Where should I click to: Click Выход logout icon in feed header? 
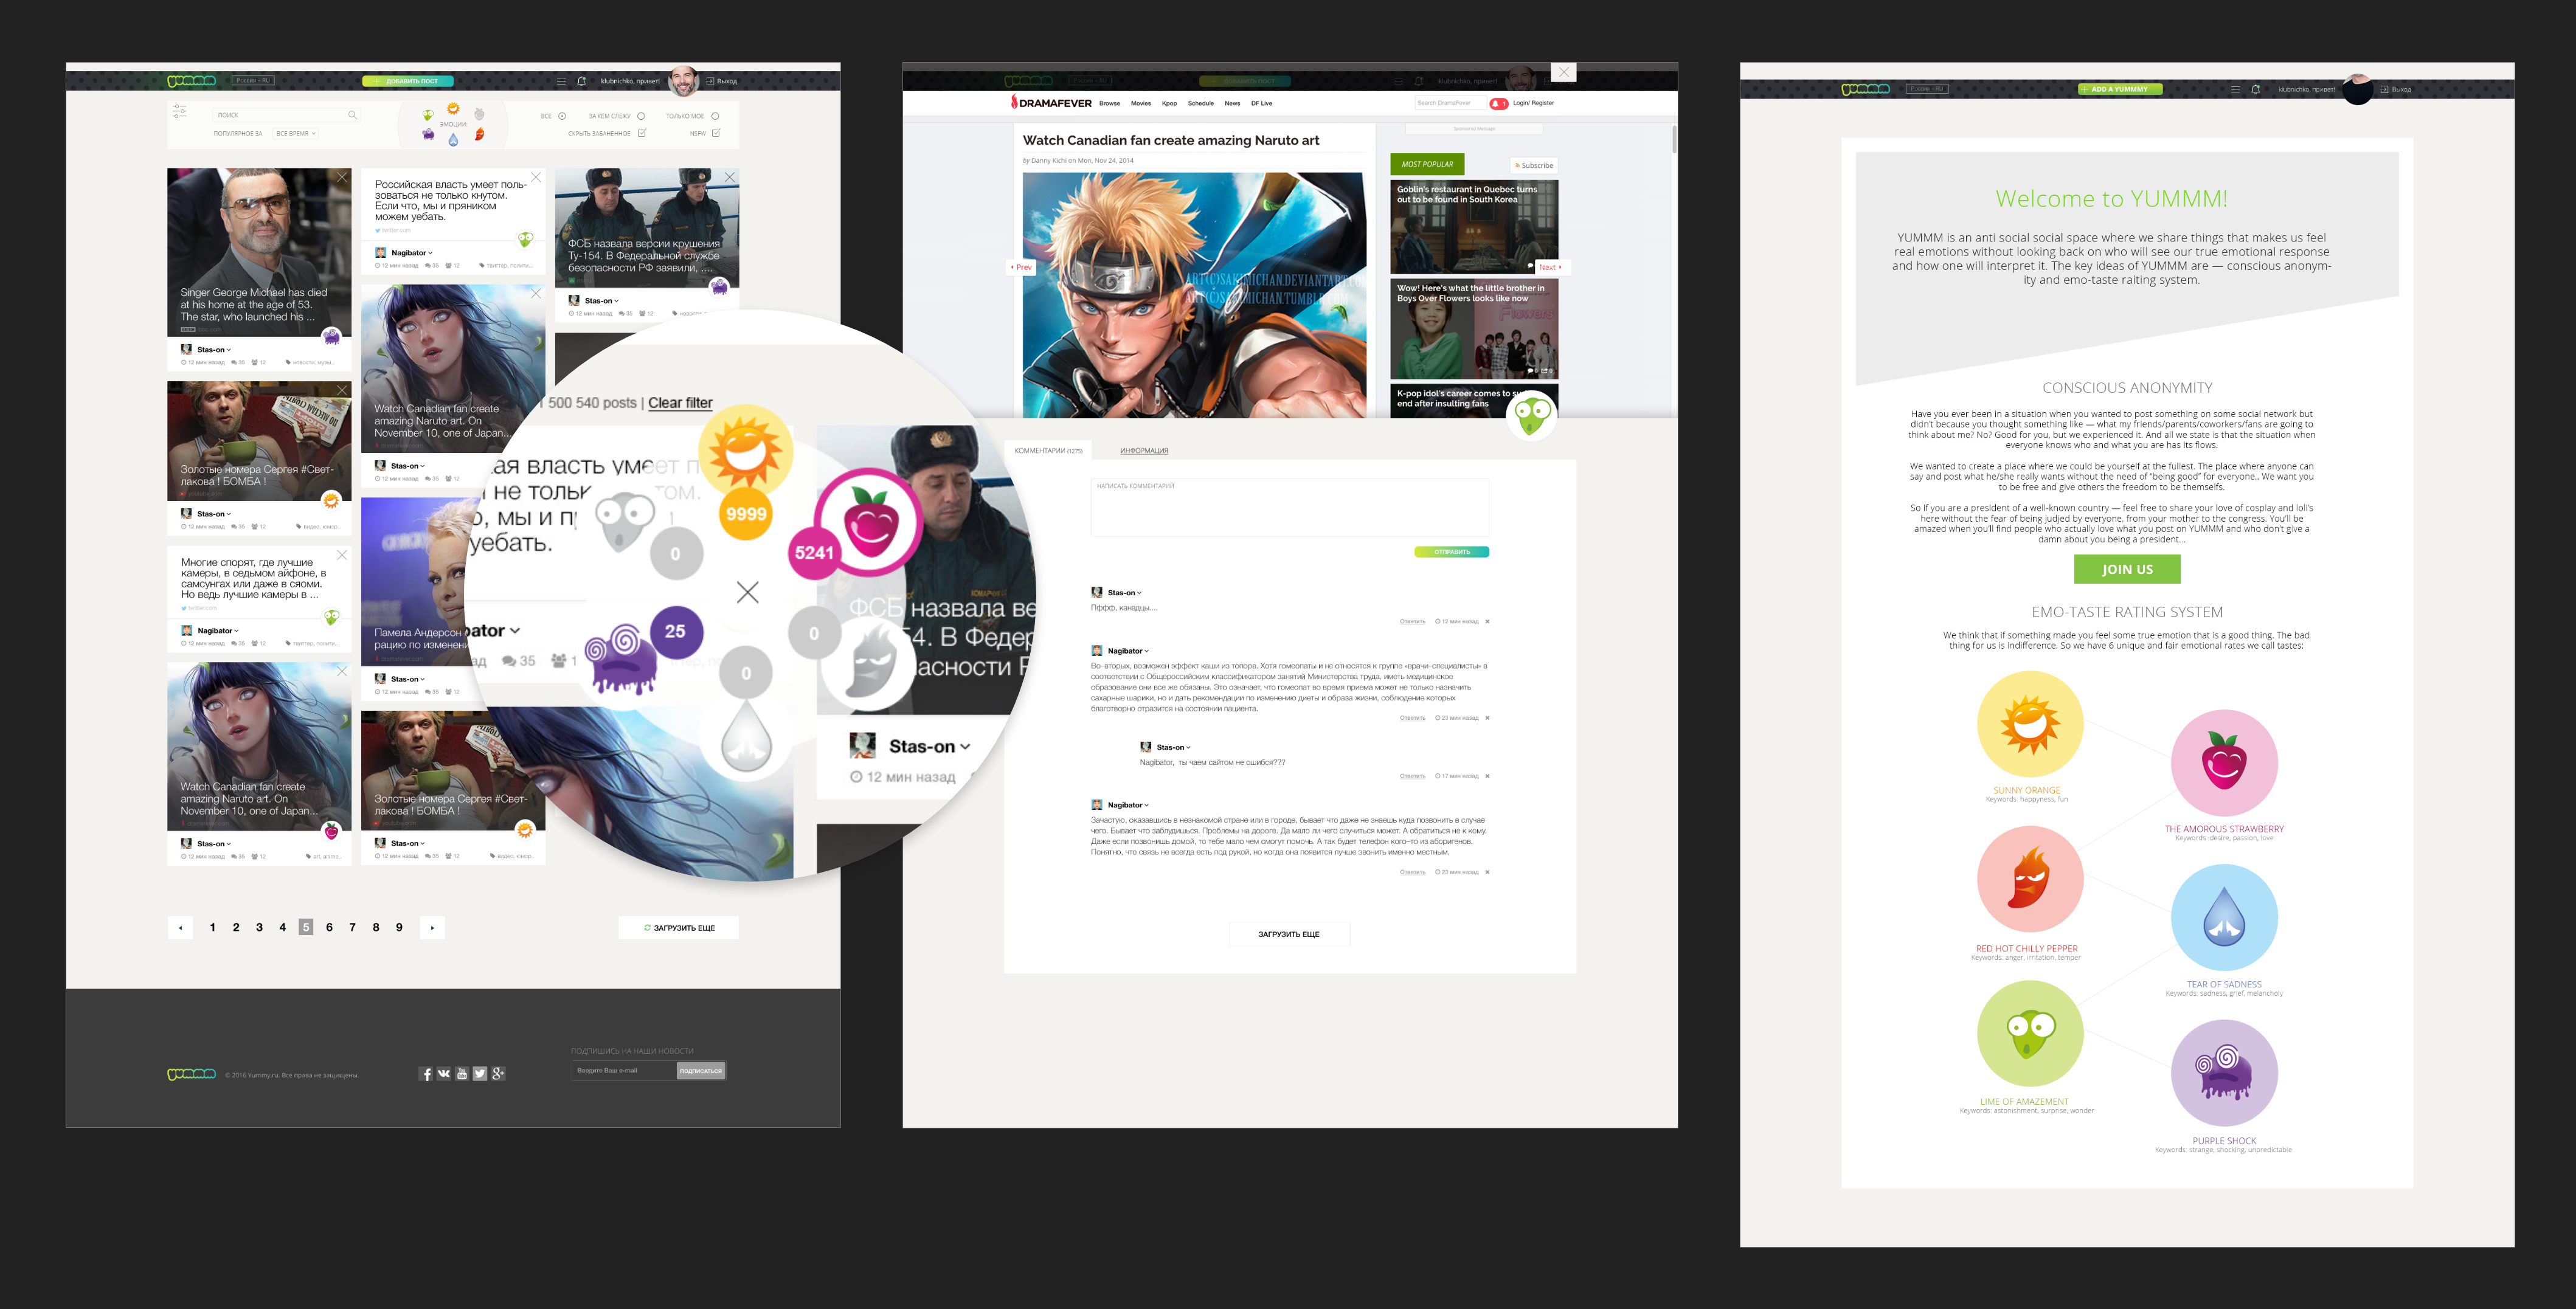[x=710, y=81]
